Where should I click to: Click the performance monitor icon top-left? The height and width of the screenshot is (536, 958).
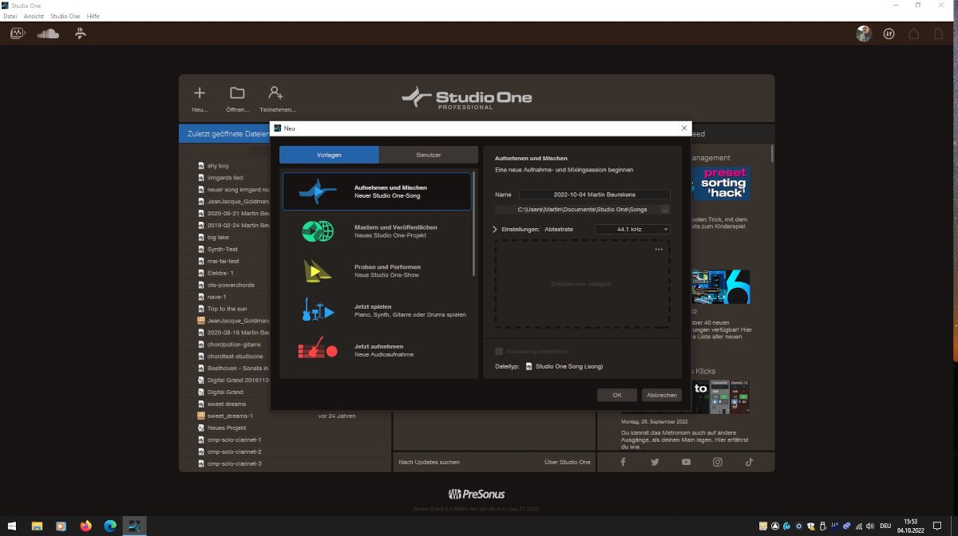tap(18, 33)
